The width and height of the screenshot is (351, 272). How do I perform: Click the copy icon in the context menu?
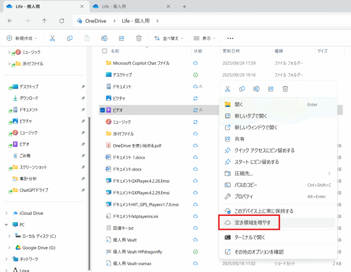point(242,89)
